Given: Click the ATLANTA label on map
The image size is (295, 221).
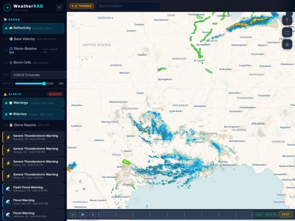Looking at the screenshot, I should [x=258, y=124].
